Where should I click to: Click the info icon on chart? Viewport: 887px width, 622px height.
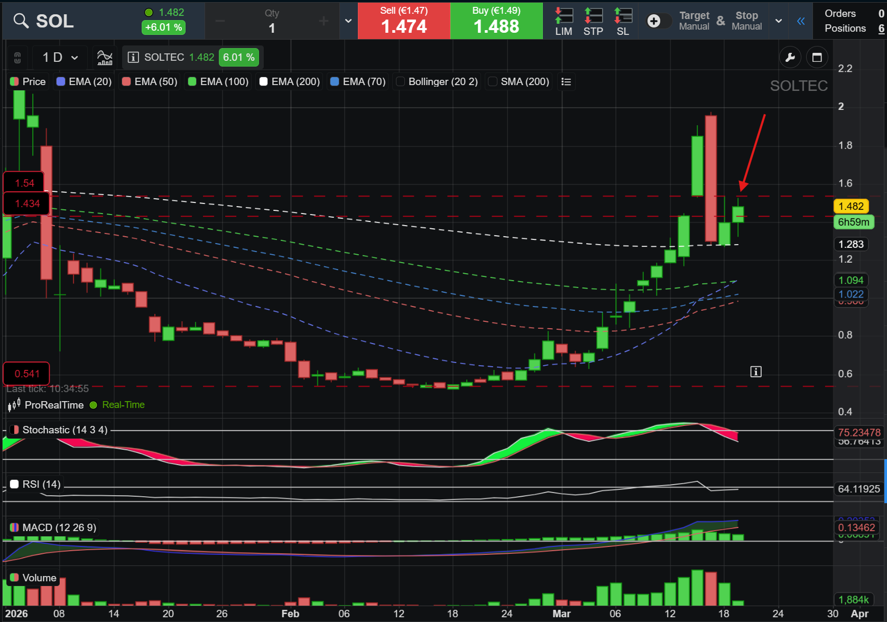(x=756, y=372)
